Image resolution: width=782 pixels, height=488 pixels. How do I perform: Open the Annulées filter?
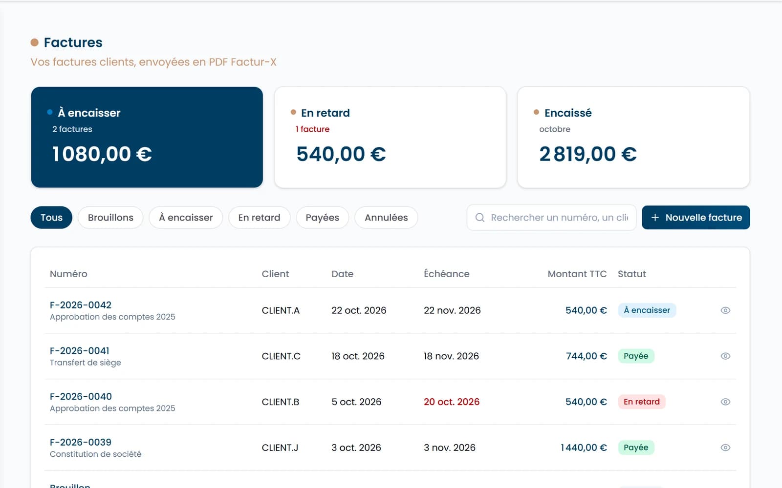[x=386, y=218]
